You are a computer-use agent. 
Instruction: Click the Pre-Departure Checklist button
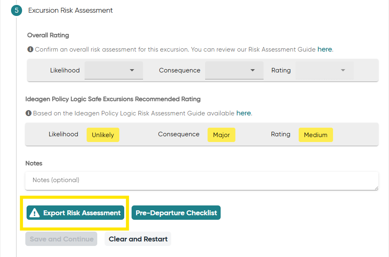176,213
